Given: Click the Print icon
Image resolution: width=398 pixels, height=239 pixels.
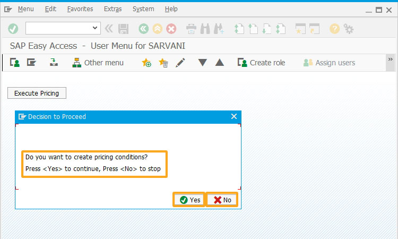Looking at the screenshot, I should pyautogui.click(x=191, y=29).
